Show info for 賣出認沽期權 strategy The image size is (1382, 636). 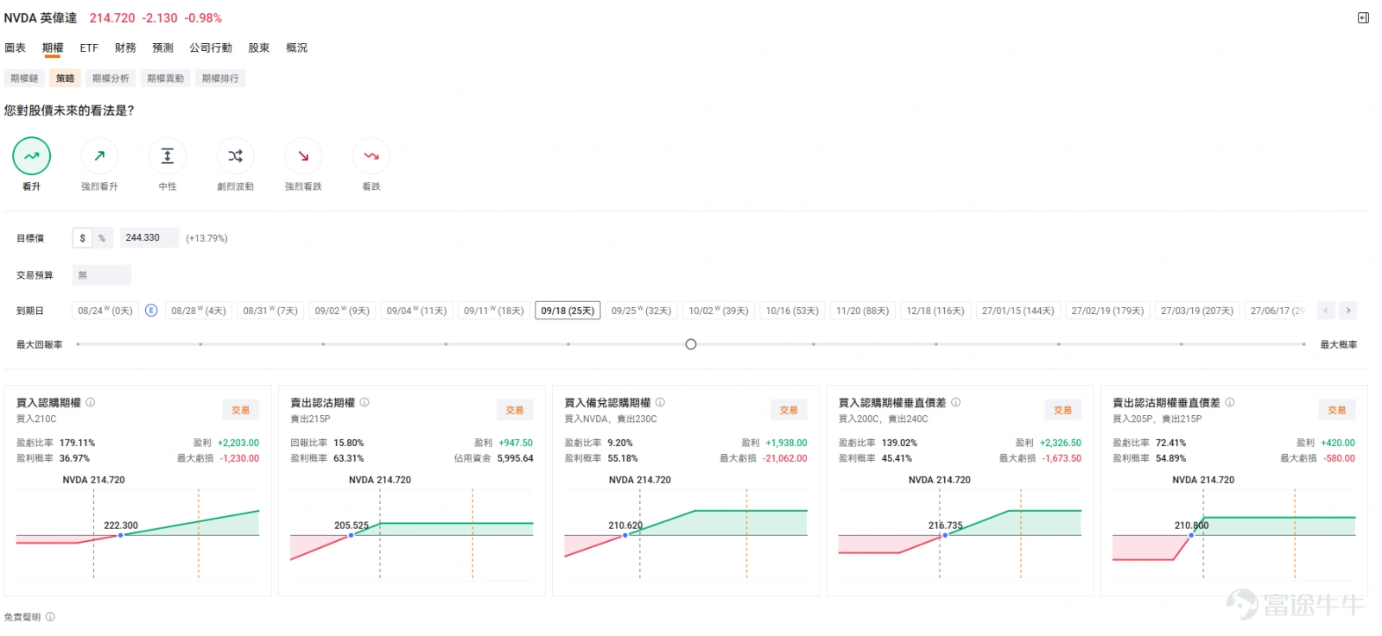click(365, 402)
